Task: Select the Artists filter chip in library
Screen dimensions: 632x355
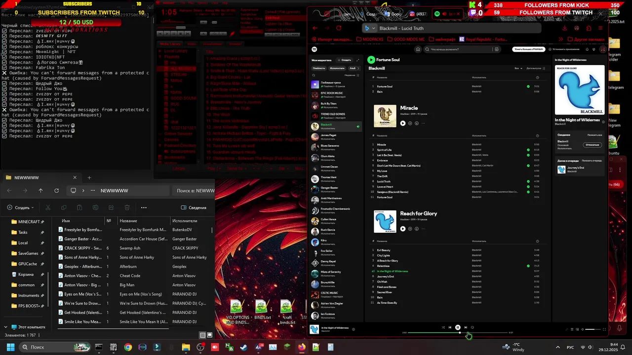Action: click(x=337, y=68)
